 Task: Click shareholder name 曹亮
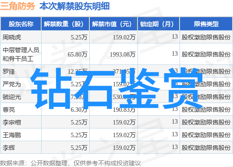(9, 110)
